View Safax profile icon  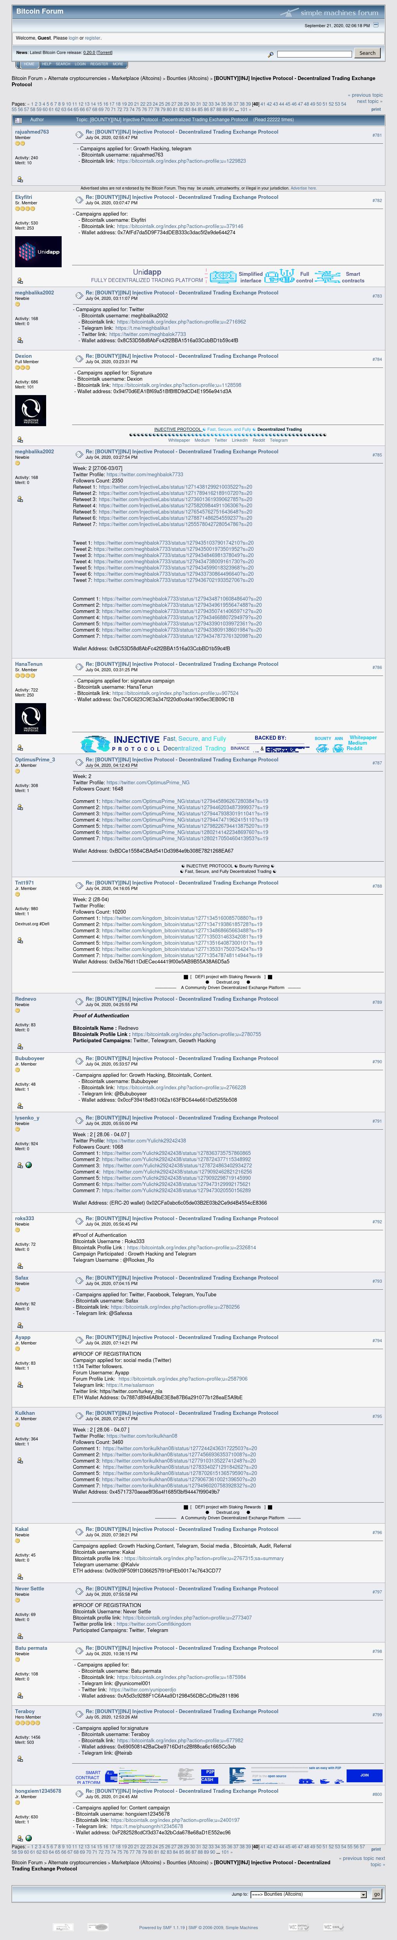coord(19,1325)
